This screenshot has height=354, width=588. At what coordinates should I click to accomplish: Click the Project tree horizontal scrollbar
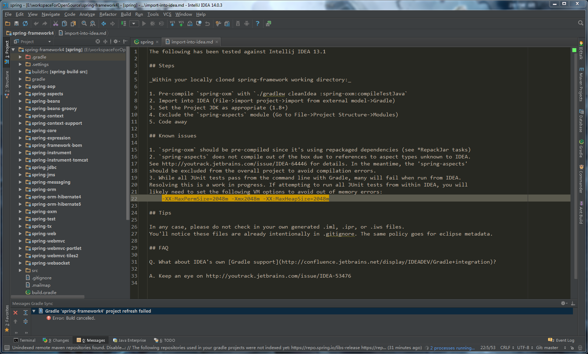(48, 297)
